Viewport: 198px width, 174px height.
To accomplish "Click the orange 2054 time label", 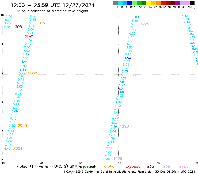I will (x=18, y=149).
